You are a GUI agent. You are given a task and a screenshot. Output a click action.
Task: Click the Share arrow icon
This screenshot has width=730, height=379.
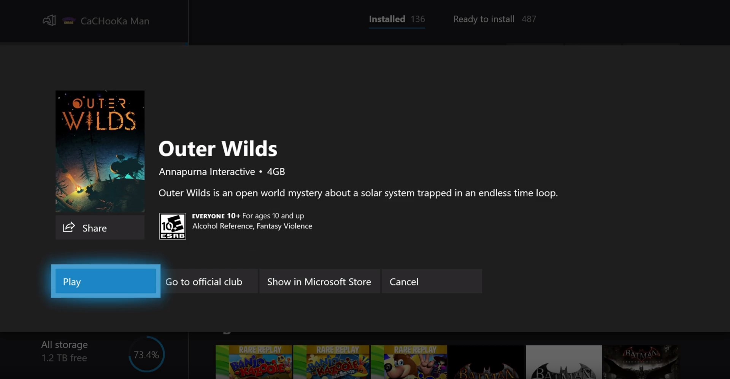(69, 227)
